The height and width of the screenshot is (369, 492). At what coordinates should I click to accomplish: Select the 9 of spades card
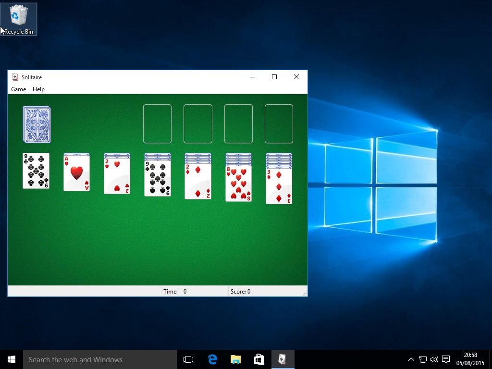pyautogui.click(x=158, y=178)
